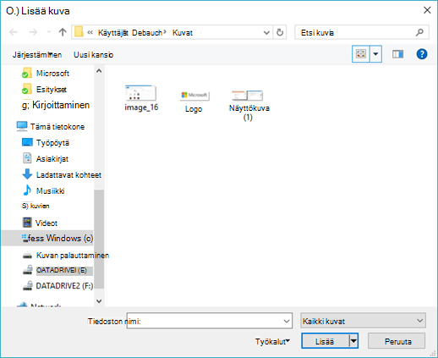Select the Näyttökuva (1) file

coord(249,106)
